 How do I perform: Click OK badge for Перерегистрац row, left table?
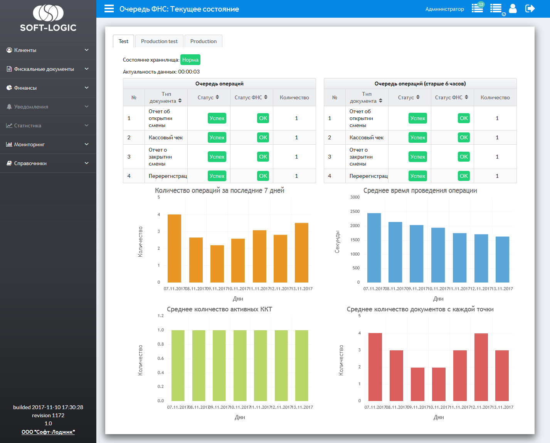pyautogui.click(x=263, y=176)
